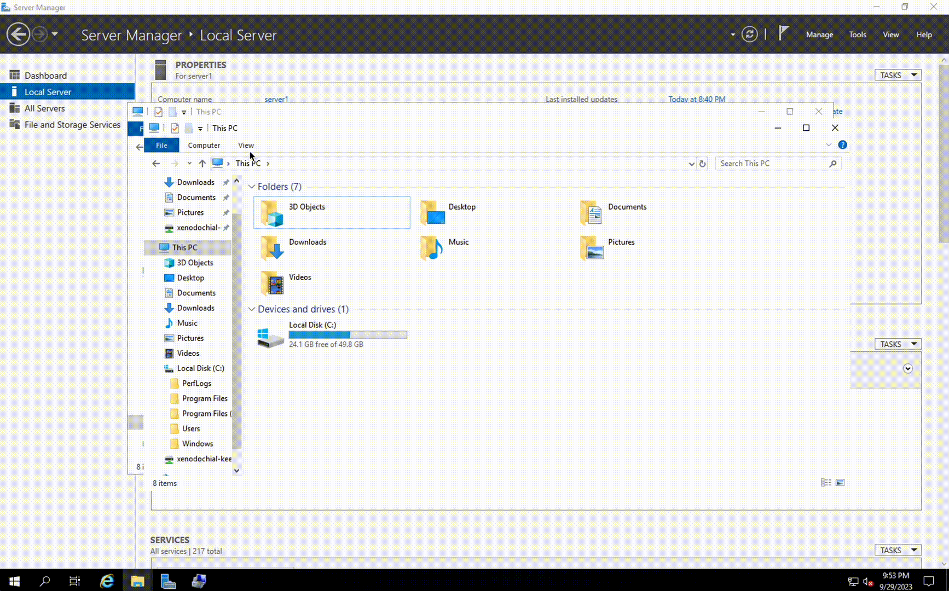
Task: Refresh the This PC address bar
Action: tap(703, 164)
